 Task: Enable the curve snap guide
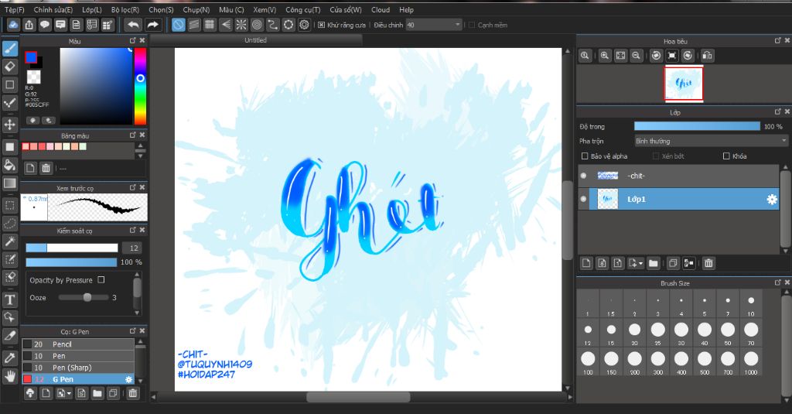(273, 25)
